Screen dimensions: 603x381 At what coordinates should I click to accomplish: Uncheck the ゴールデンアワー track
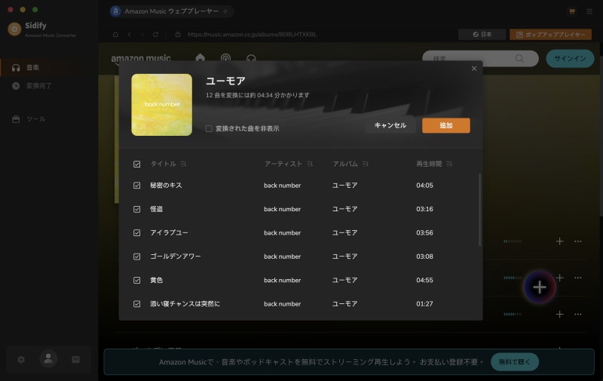137,257
